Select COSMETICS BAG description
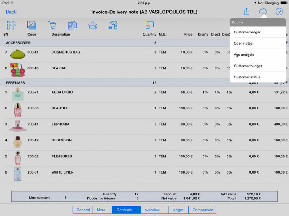 coord(66,52)
